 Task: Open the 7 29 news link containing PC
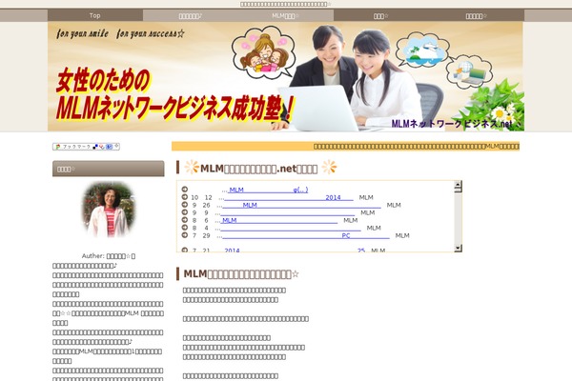tap(306, 236)
